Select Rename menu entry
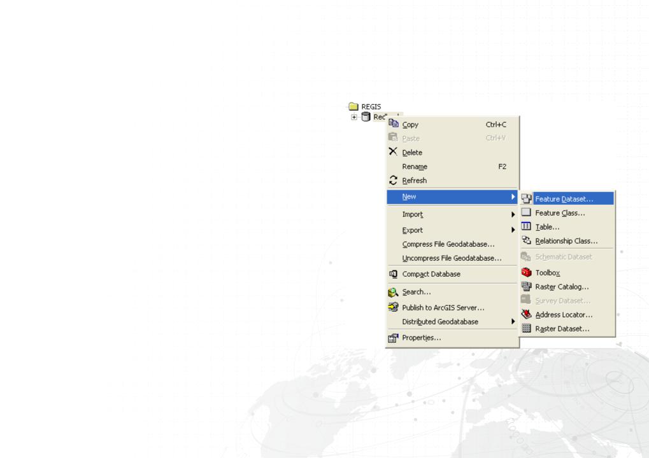Image resolution: width=649 pixels, height=458 pixels. pyautogui.click(x=452, y=167)
